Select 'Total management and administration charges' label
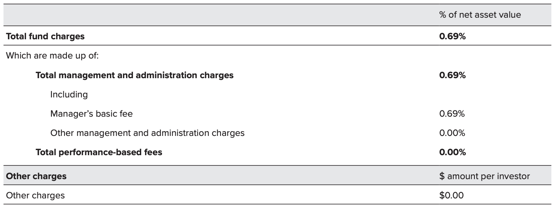 (x=134, y=75)
